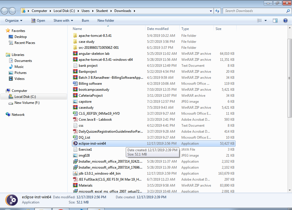Expand the arrow after Users in address bar
Screen dimensions: 292x210
tap(93, 11)
